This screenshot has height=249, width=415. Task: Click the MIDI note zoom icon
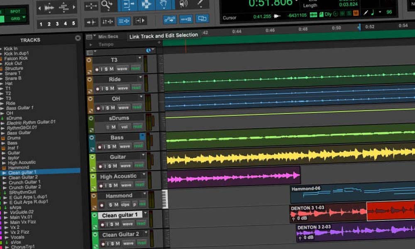click(x=64, y=8)
